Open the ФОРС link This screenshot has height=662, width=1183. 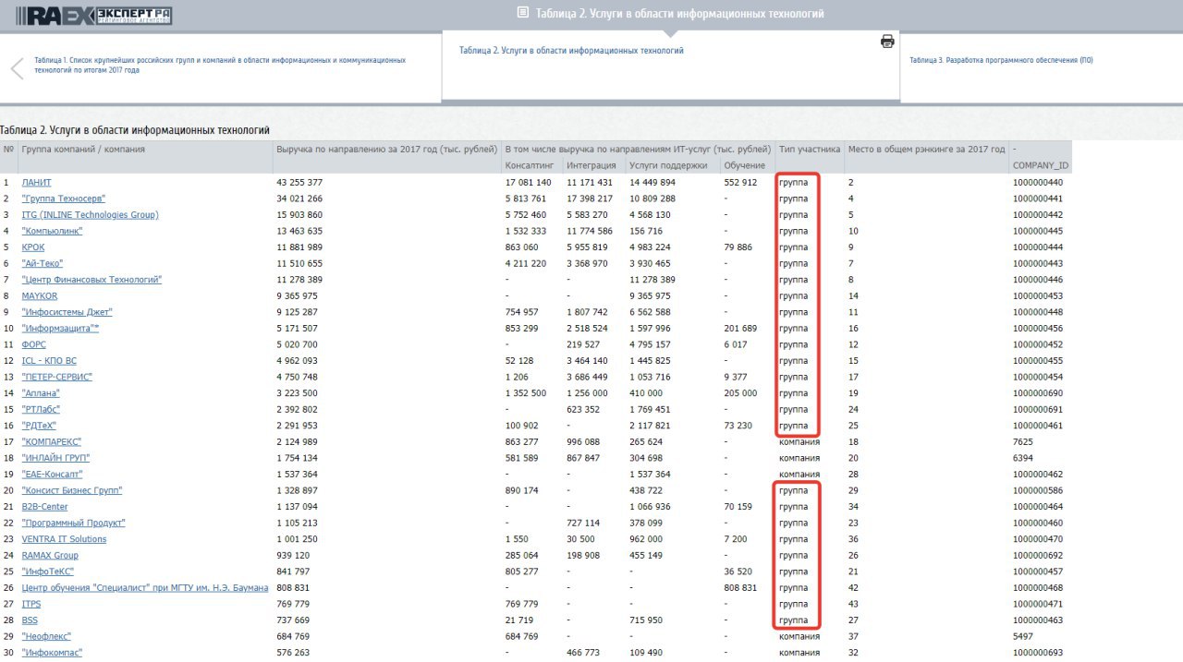(x=33, y=344)
